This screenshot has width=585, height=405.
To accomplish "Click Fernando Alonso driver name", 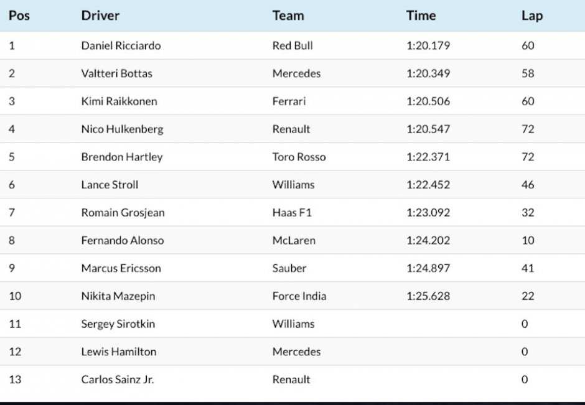I will 123,240.
